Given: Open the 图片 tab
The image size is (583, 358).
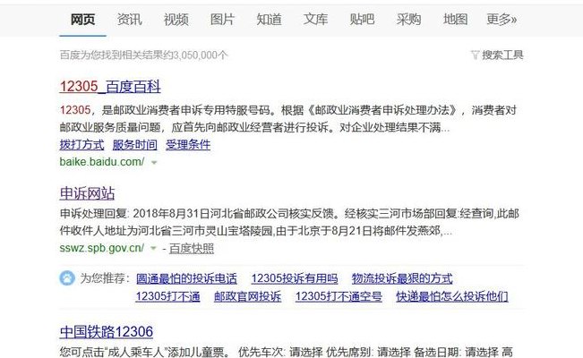Looking at the screenshot, I should pos(222,20).
